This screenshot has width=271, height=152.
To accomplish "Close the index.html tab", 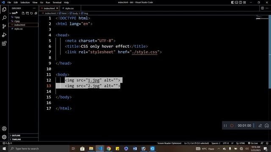I will click(x=57, y=8).
